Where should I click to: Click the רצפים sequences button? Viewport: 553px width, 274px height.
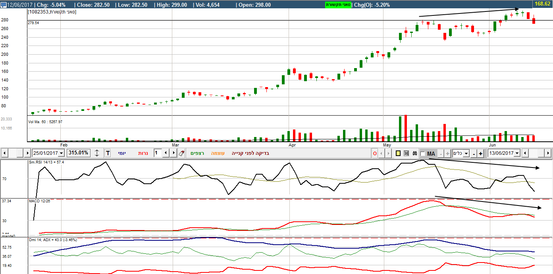197,153
